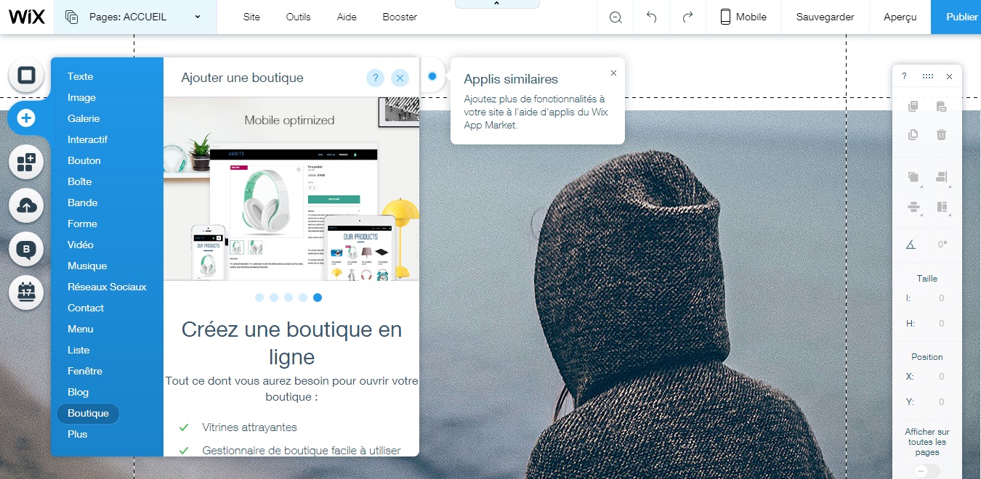This screenshot has height=479, width=981.
Task: Click the Sauvegarder button
Action: coord(825,17)
